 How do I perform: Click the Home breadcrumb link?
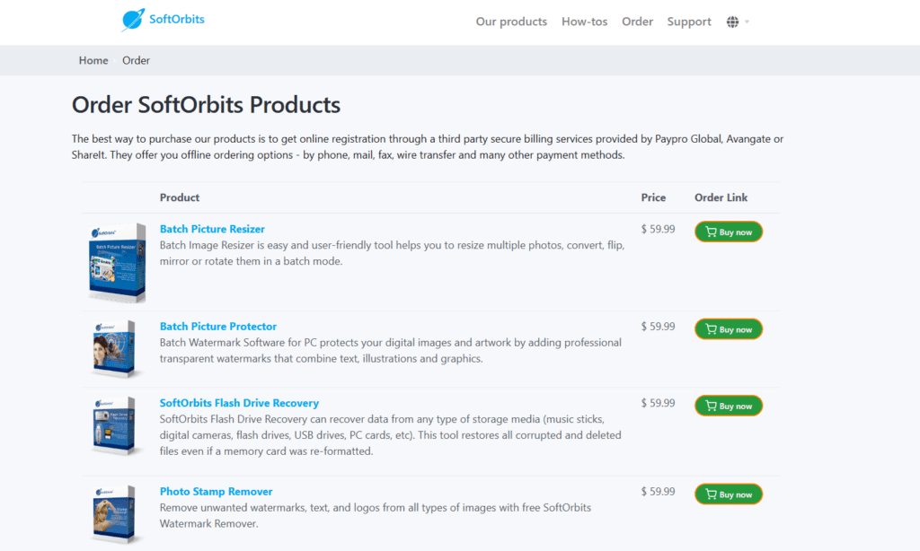coord(93,61)
